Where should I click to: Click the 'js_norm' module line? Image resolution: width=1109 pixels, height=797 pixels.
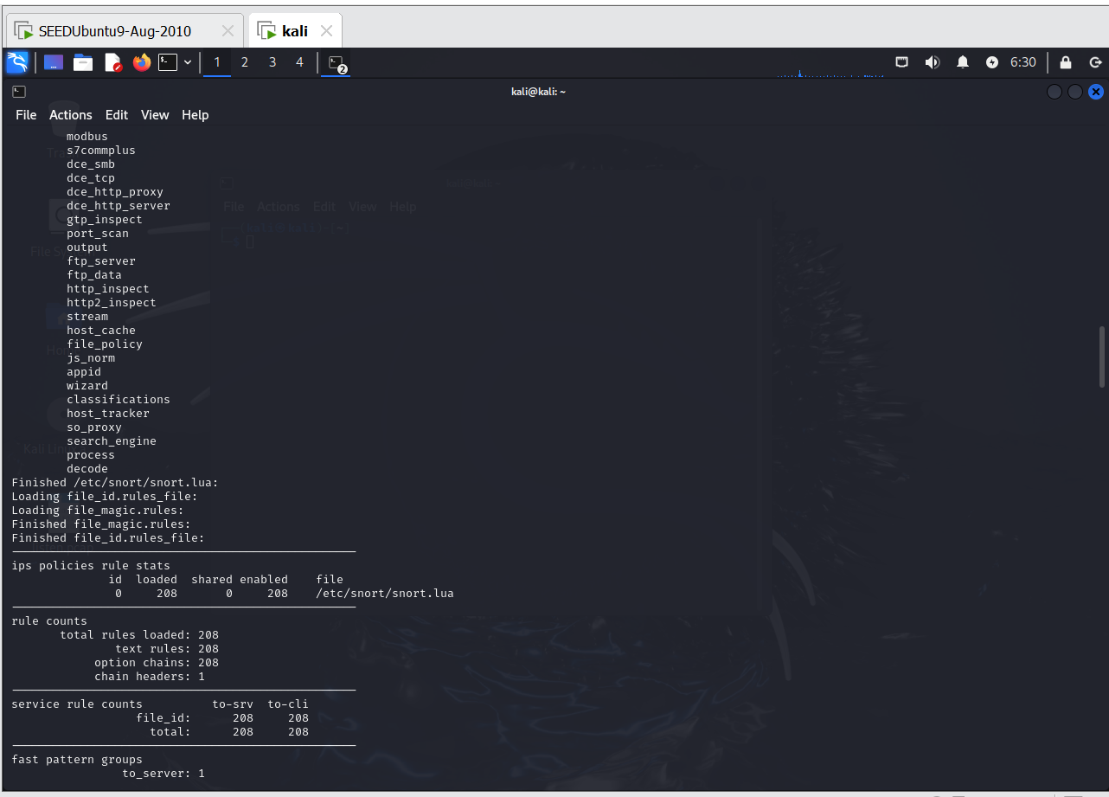click(x=91, y=358)
